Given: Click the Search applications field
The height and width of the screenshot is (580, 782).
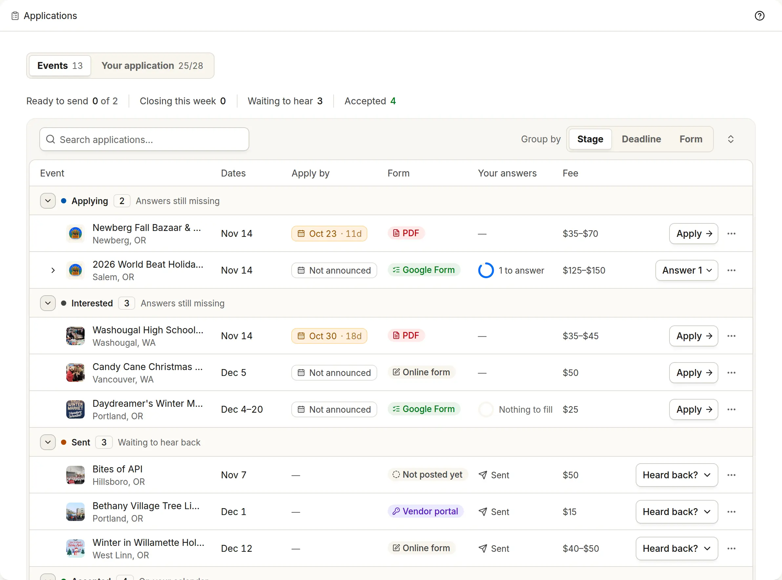Looking at the screenshot, I should pos(144,139).
